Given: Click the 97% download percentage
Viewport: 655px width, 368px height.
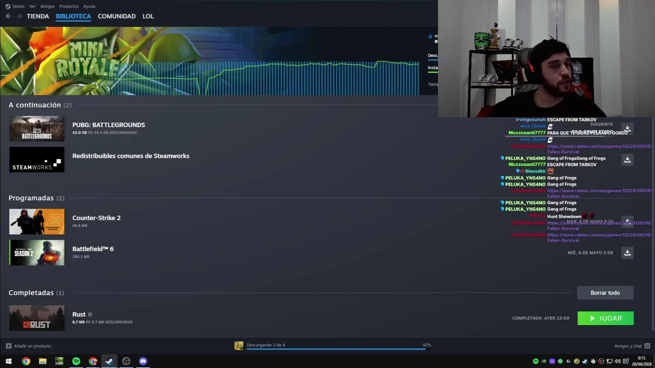Looking at the screenshot, I should click(427, 345).
